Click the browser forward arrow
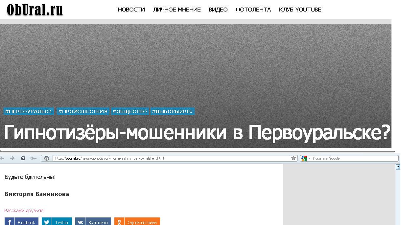This screenshot has width=401, height=225. [x=12, y=158]
